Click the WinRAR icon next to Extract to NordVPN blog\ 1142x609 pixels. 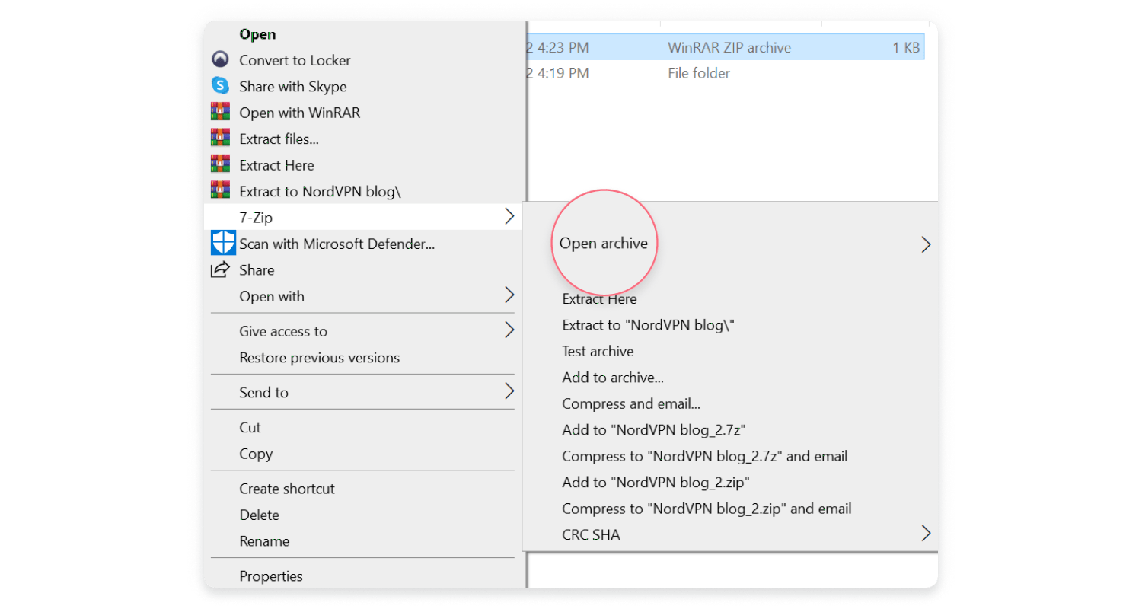[220, 190]
